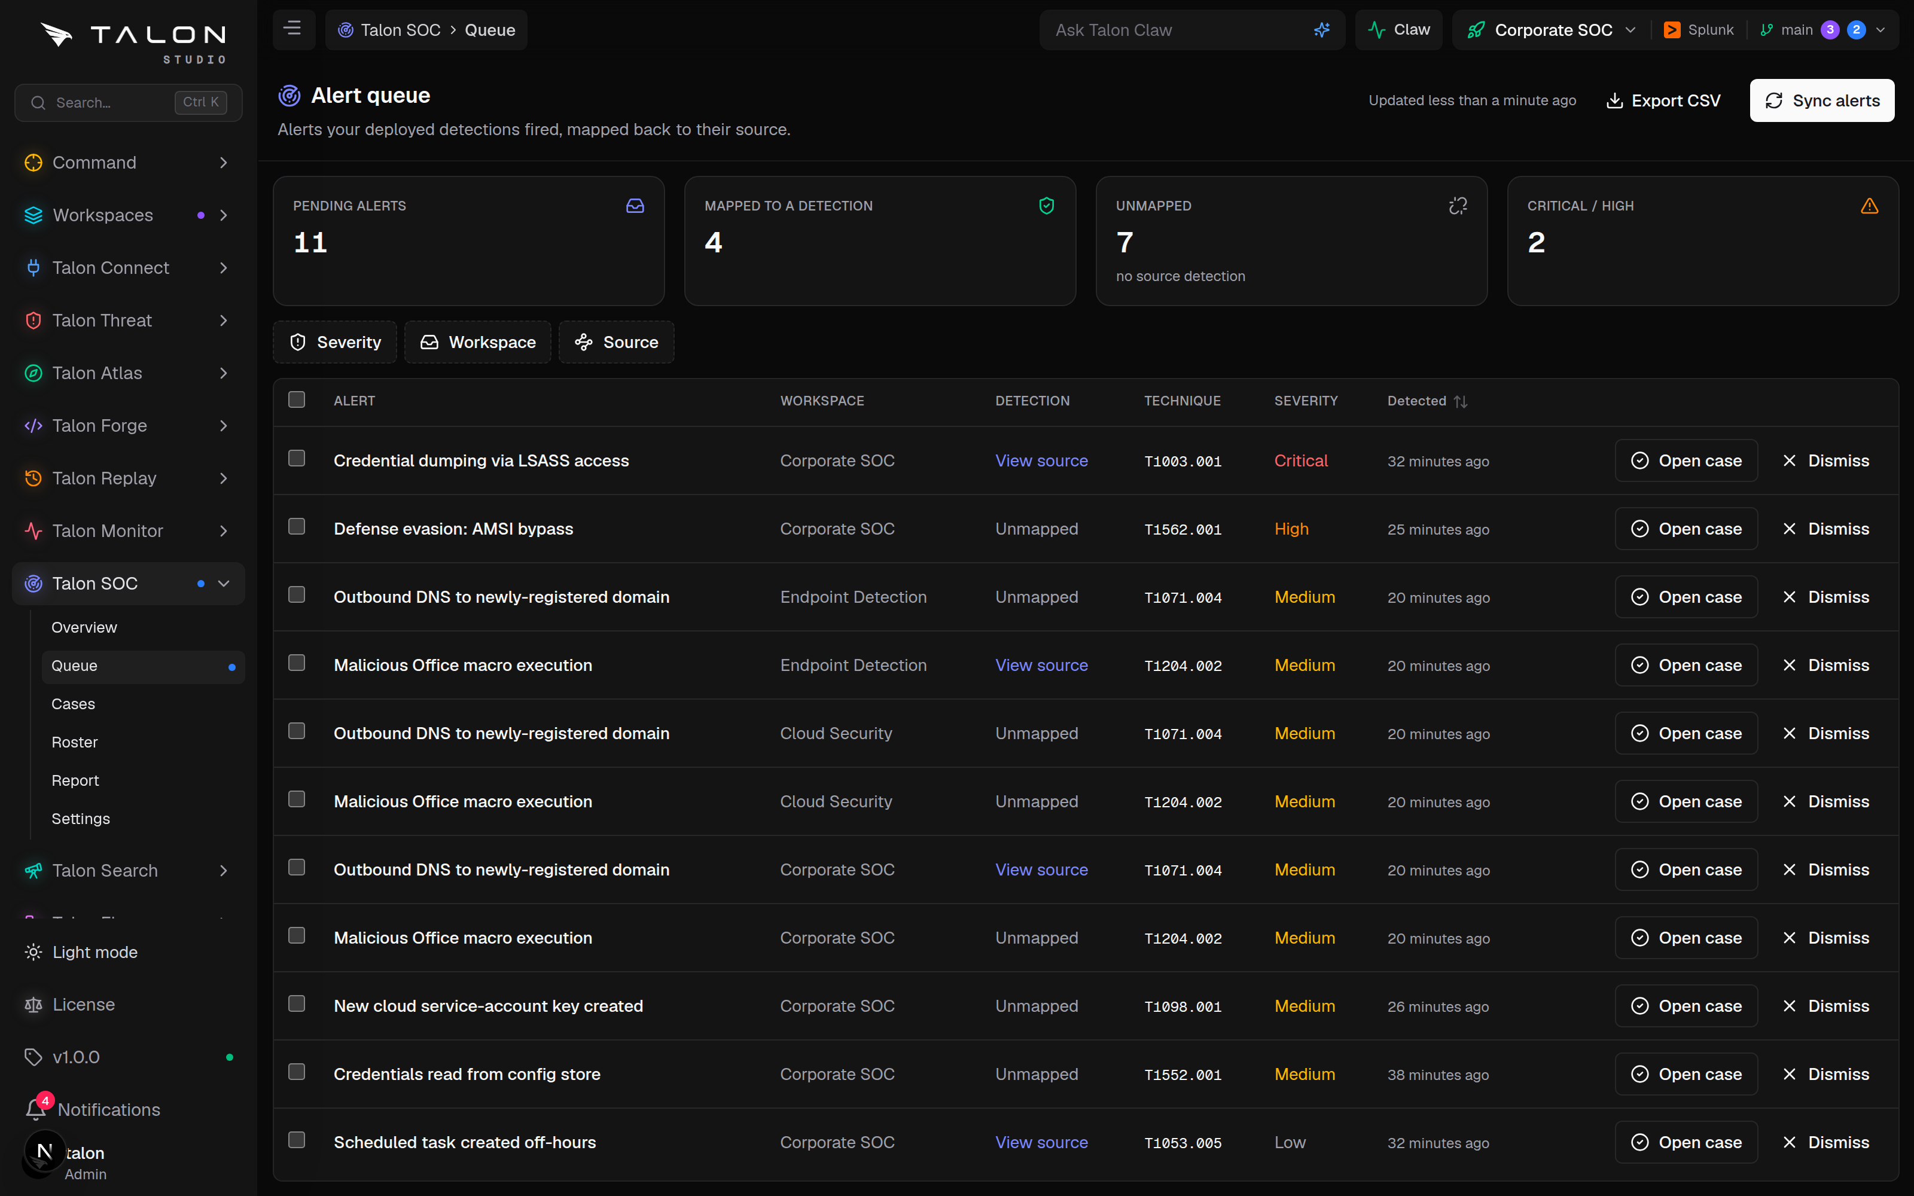The width and height of the screenshot is (1914, 1196).
Task: Check the Credentials read from config store row
Action: [297, 1072]
